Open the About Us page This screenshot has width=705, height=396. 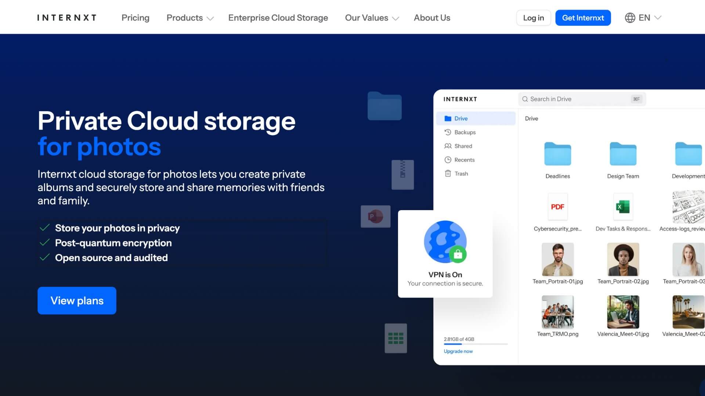[432, 18]
